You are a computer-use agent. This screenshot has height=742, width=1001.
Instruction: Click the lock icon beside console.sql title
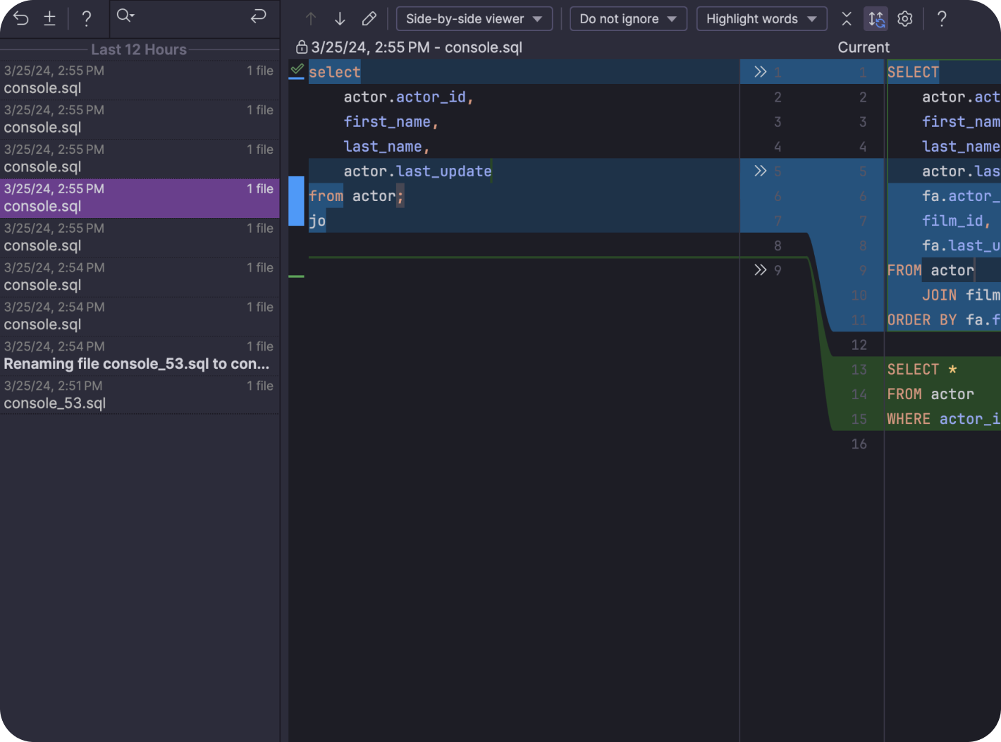point(302,47)
